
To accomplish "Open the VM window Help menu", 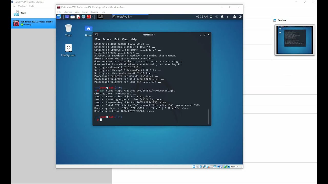I will coord(103,12).
